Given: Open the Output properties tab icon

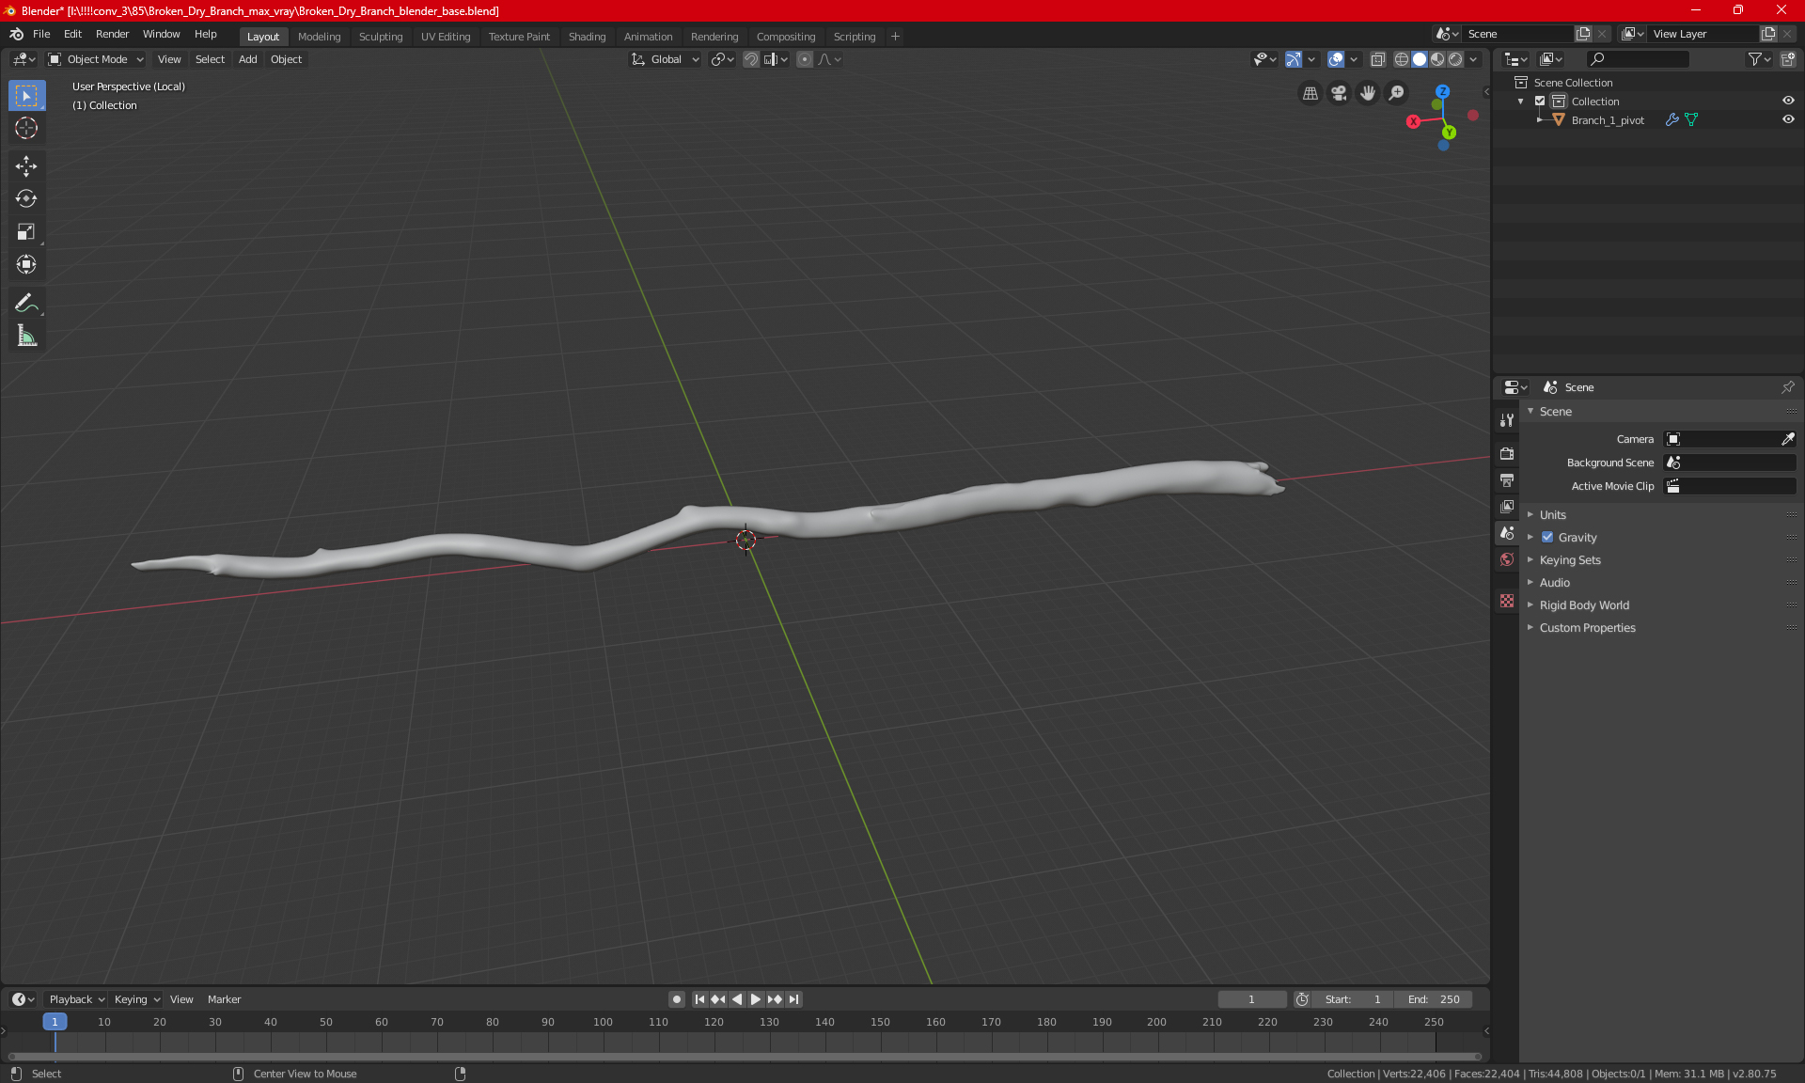Looking at the screenshot, I should (1507, 480).
